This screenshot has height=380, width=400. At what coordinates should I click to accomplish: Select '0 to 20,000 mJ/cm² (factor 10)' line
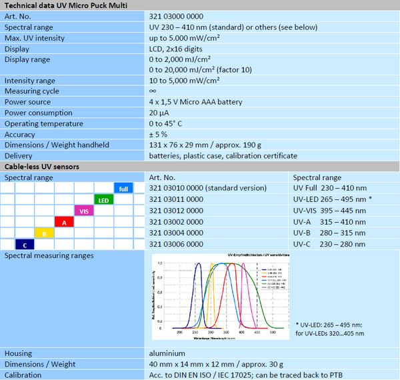coord(200,70)
